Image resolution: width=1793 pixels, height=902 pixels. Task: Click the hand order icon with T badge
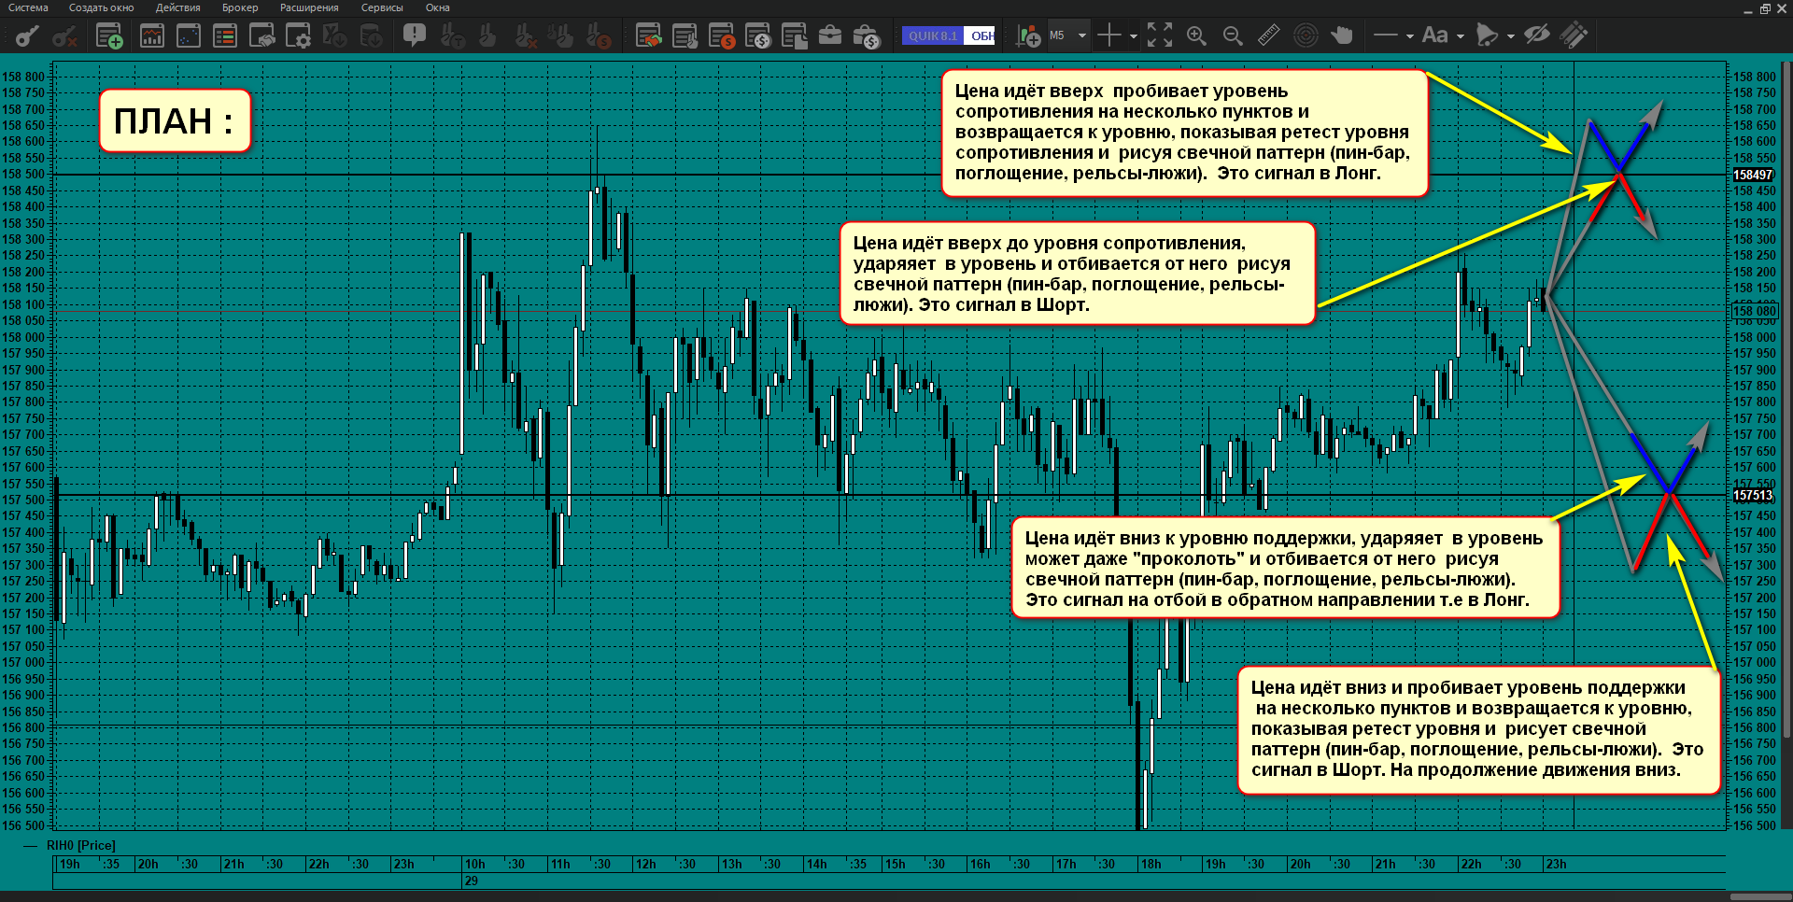453,36
